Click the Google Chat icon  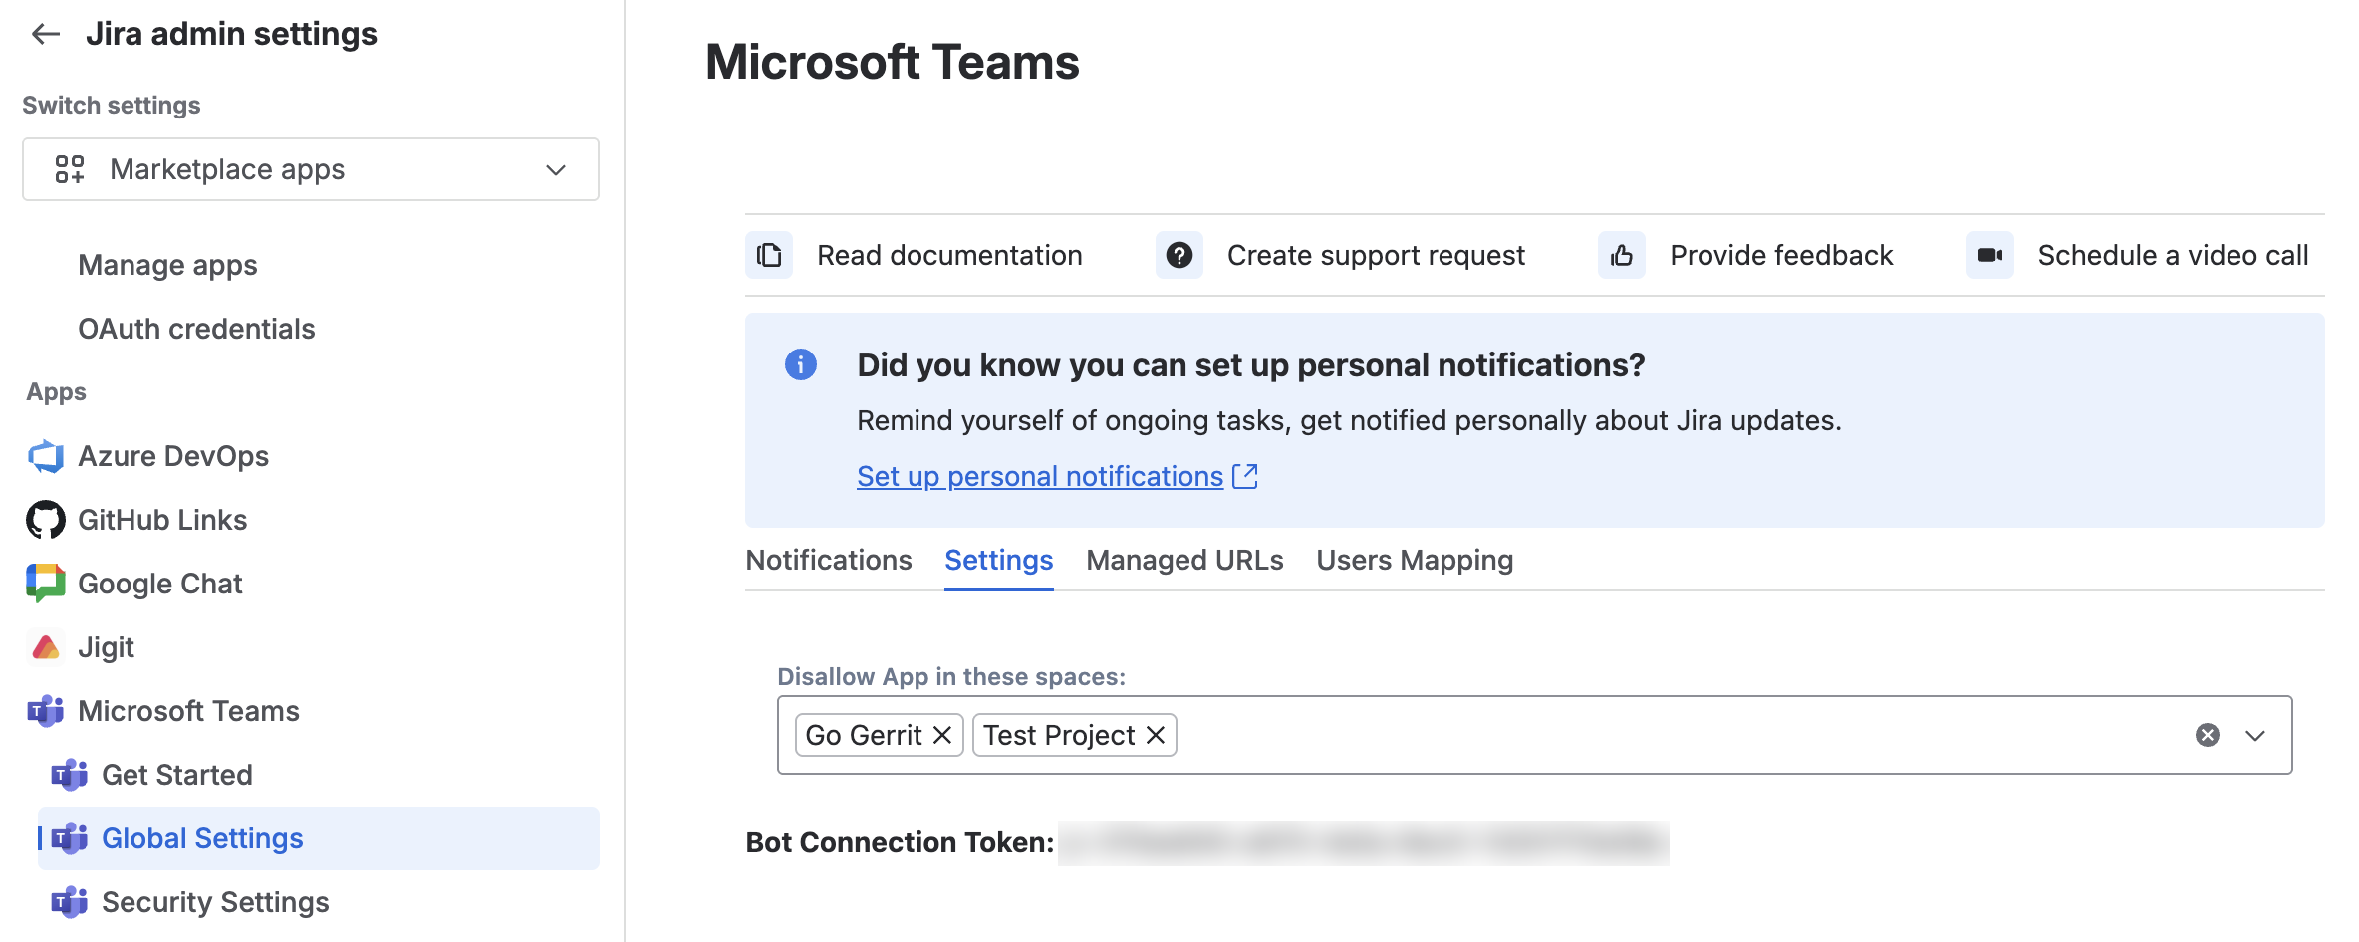(x=46, y=584)
